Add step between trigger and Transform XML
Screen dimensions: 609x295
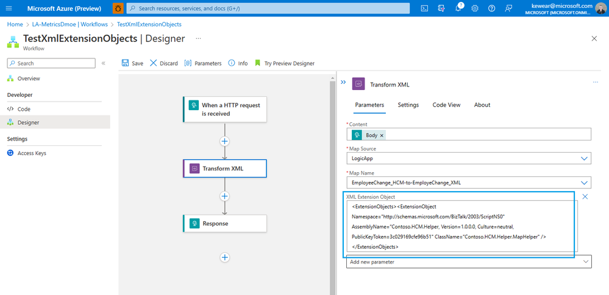(224, 141)
